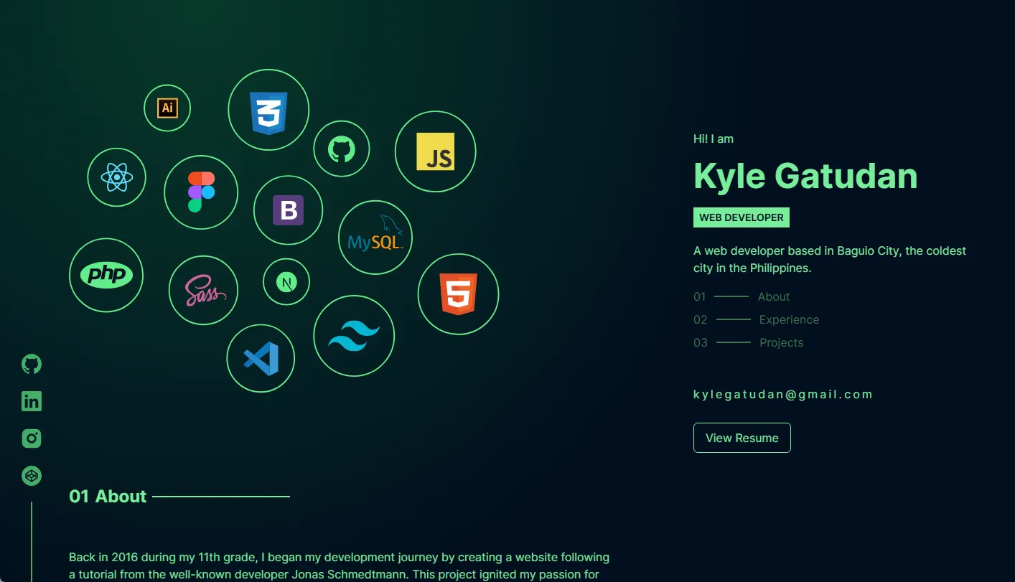Click the 'Hi! I am' greeting text
The width and height of the screenshot is (1015, 582).
[x=714, y=139]
